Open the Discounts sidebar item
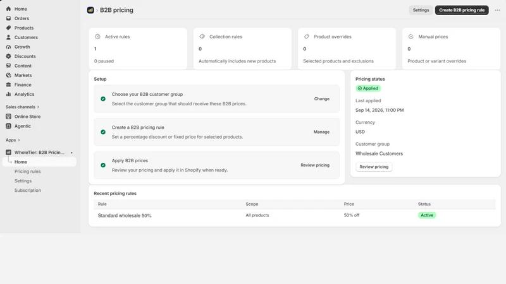The height and width of the screenshot is (284, 506). coord(25,56)
